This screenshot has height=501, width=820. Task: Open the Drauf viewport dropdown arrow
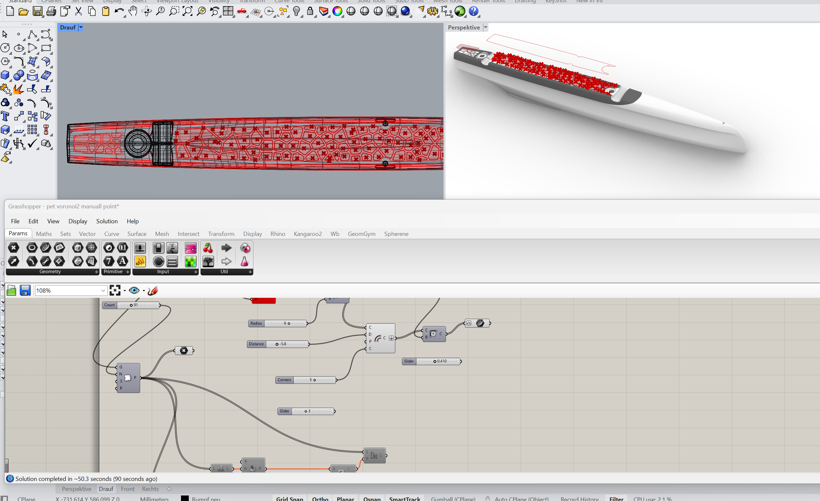pos(80,28)
